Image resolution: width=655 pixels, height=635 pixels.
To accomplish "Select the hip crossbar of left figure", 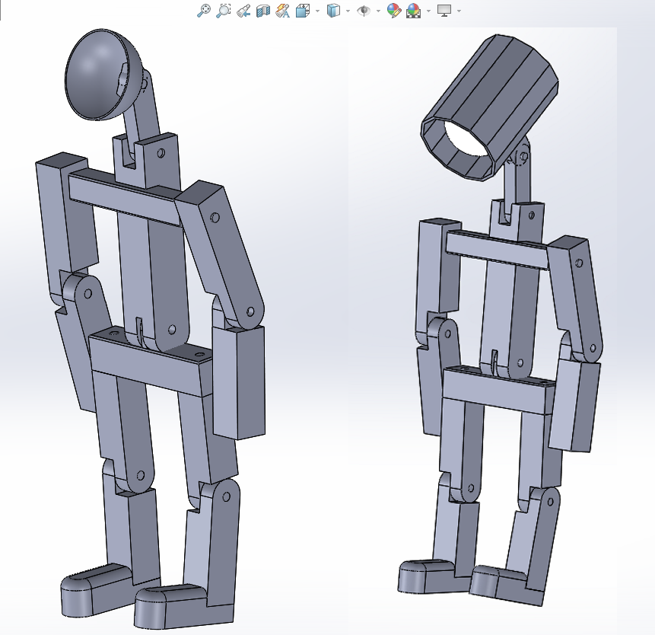I will 152,362.
